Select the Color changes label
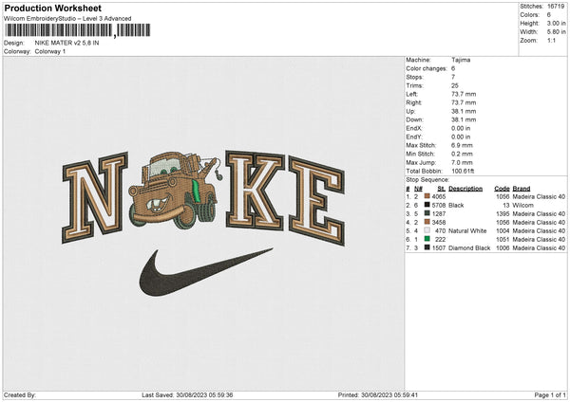This screenshot has width=570, height=402. (427, 68)
